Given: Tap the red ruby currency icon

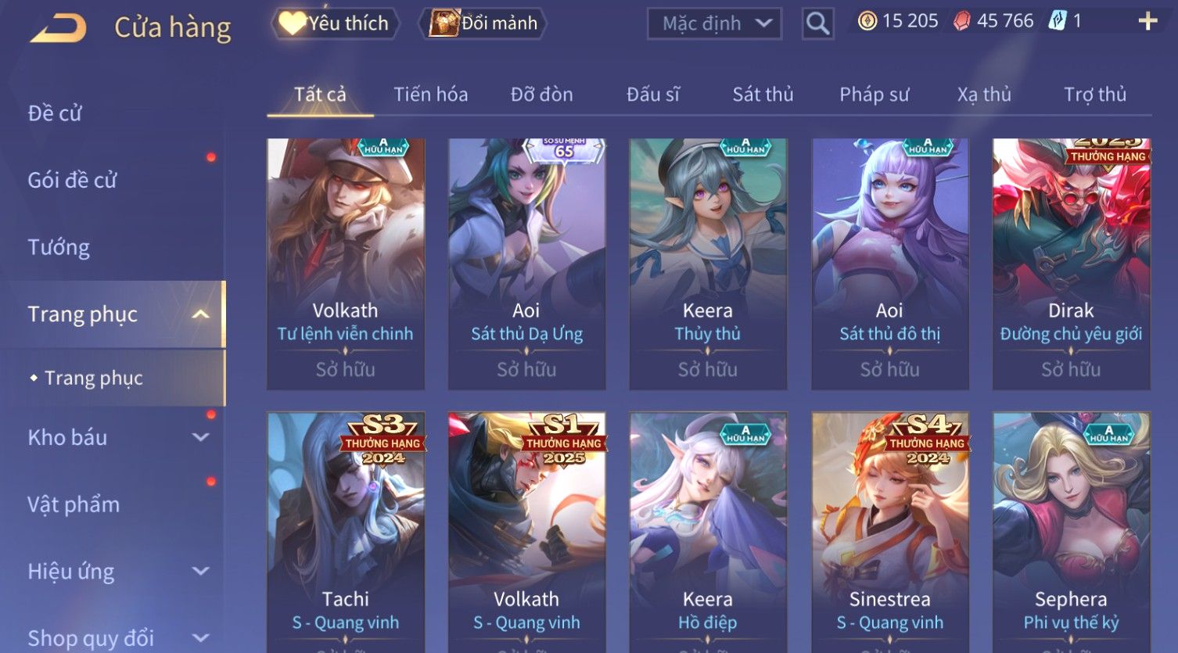Looking at the screenshot, I should [x=961, y=21].
